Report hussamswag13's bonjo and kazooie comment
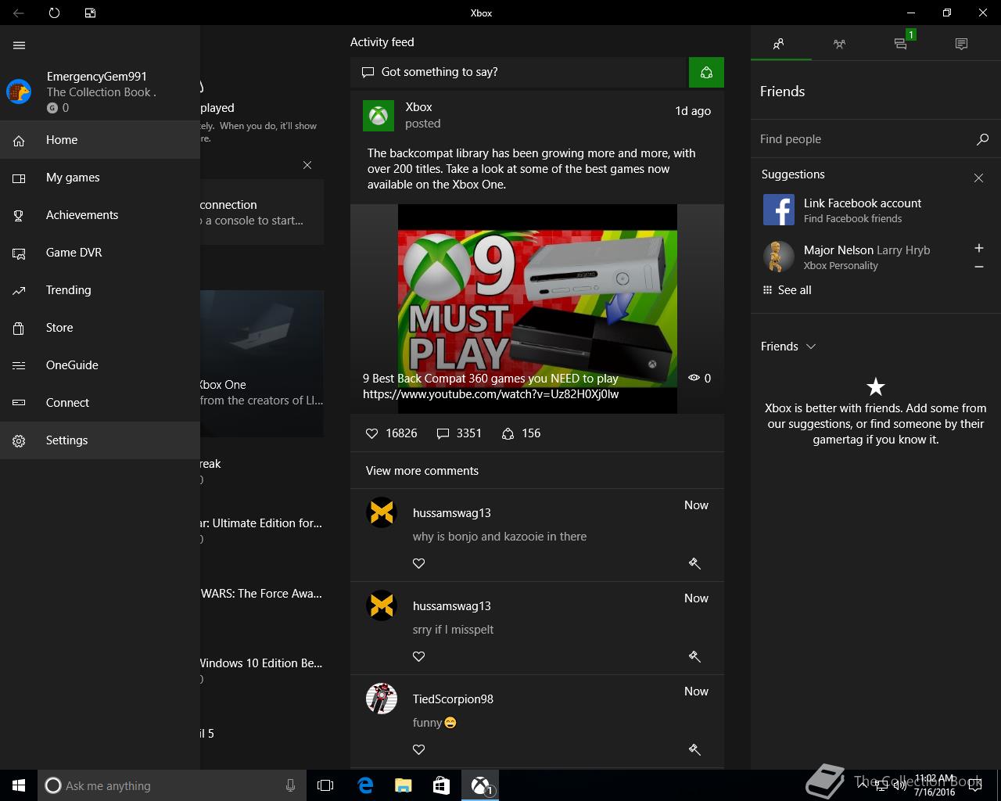The image size is (1001, 801). (694, 563)
